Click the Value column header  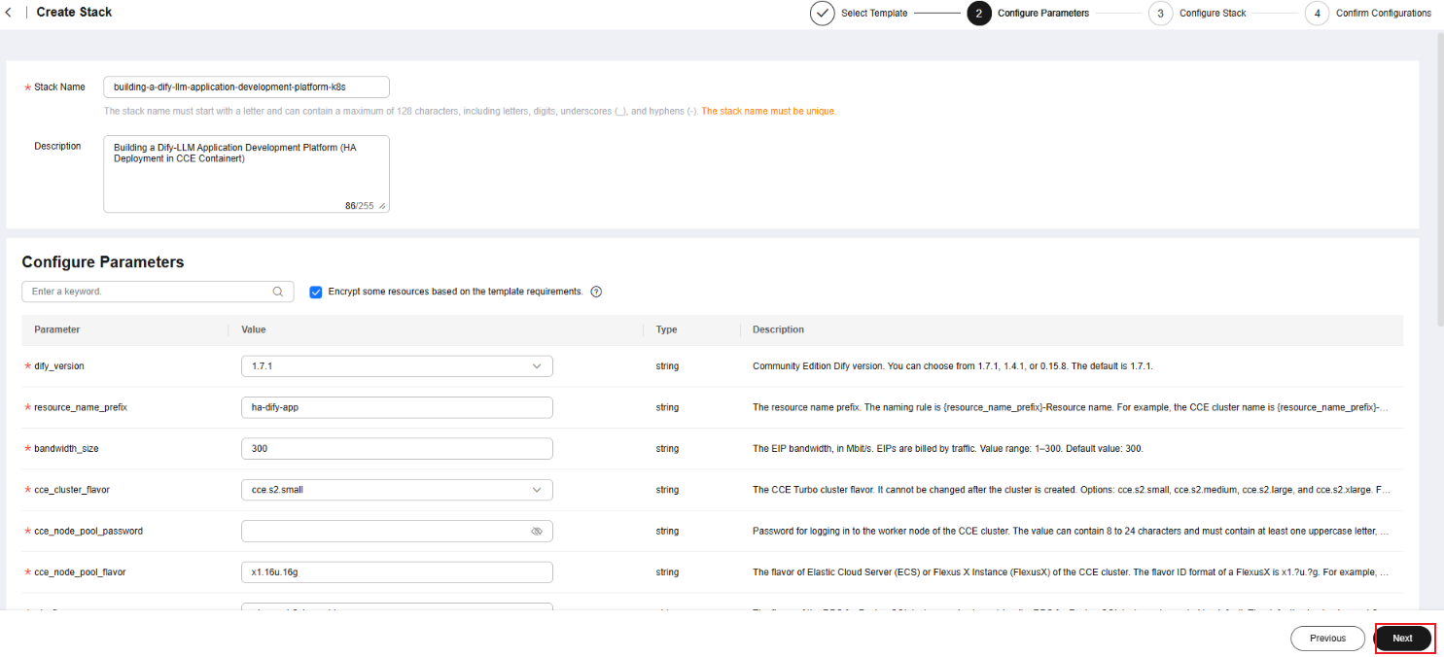pyautogui.click(x=254, y=329)
